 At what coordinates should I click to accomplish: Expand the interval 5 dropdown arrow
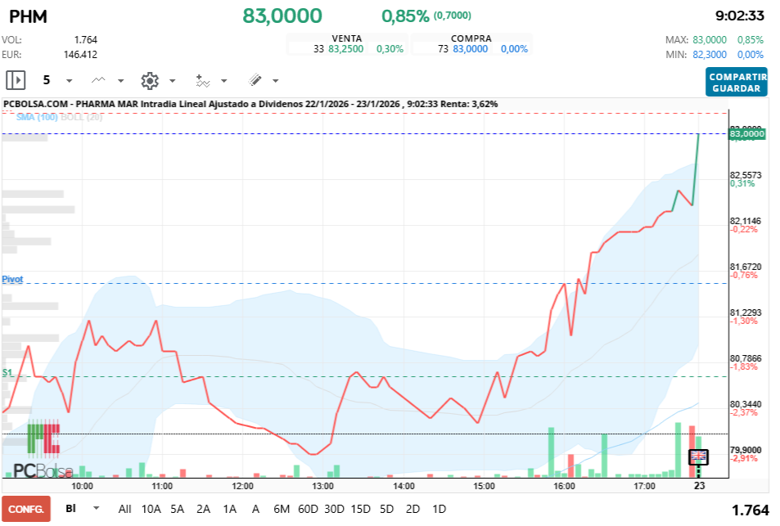pyautogui.click(x=69, y=80)
